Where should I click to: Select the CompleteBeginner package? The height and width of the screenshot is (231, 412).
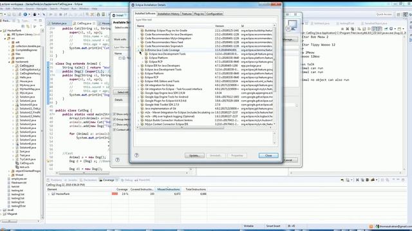pyautogui.click(x=26, y=50)
